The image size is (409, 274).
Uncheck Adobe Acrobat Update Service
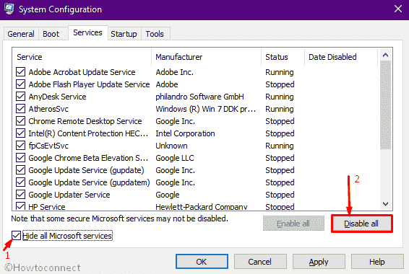click(x=21, y=72)
